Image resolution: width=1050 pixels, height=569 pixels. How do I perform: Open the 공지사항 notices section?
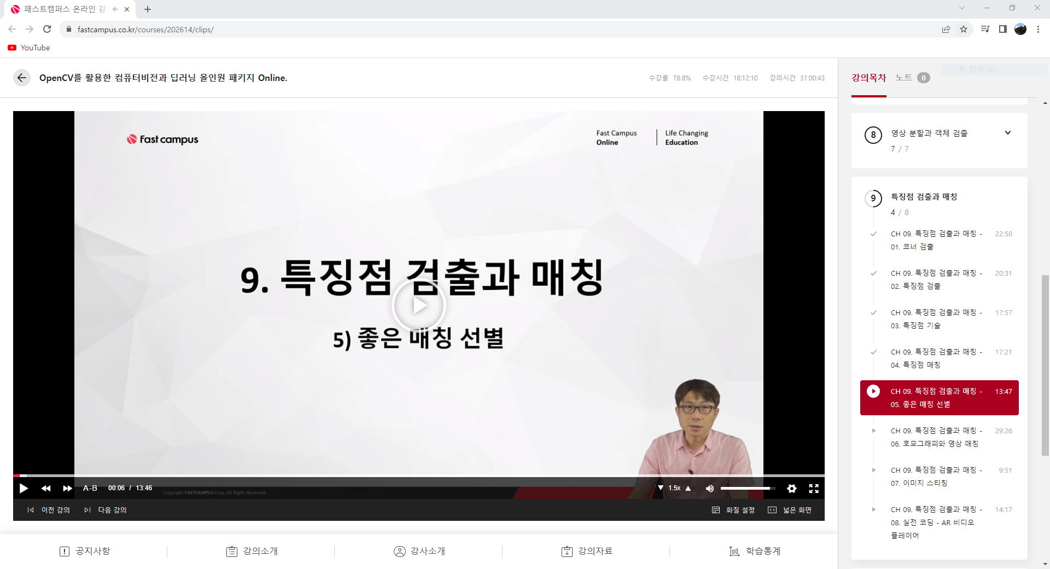click(x=85, y=551)
